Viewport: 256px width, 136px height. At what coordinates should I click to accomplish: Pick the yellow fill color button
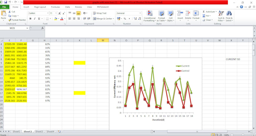tap(55, 18)
